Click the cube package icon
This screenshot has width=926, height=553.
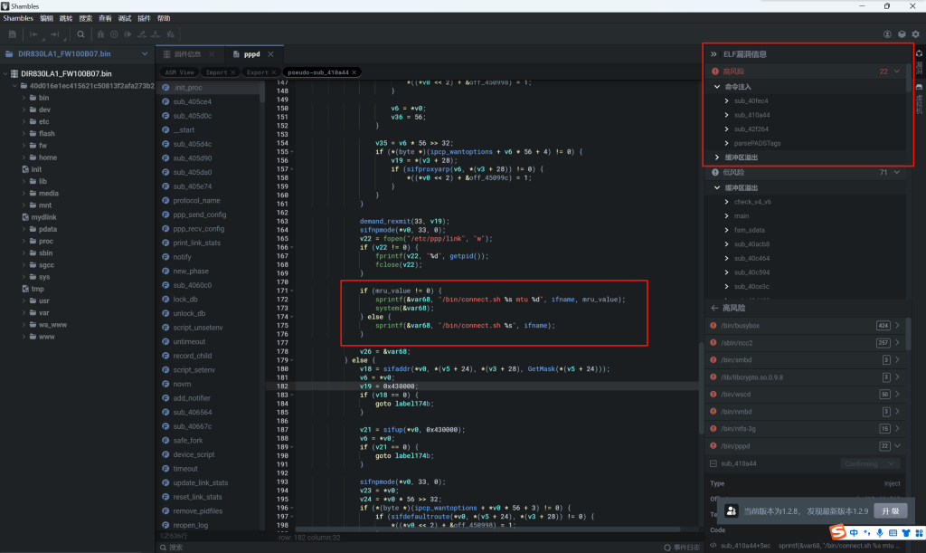(x=902, y=34)
